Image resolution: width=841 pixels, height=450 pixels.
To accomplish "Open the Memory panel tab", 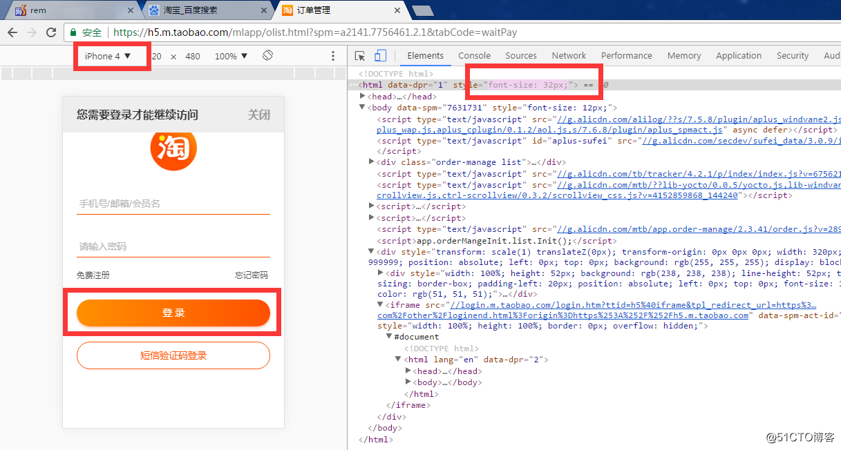I will point(684,56).
